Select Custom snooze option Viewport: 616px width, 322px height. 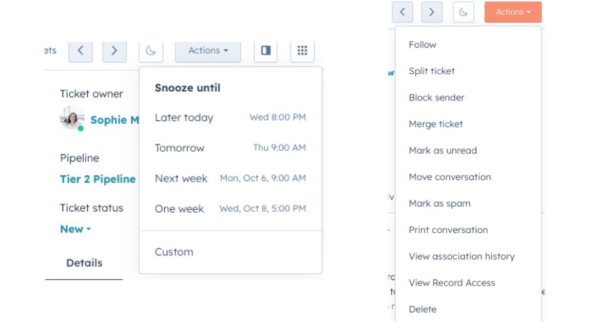click(174, 252)
